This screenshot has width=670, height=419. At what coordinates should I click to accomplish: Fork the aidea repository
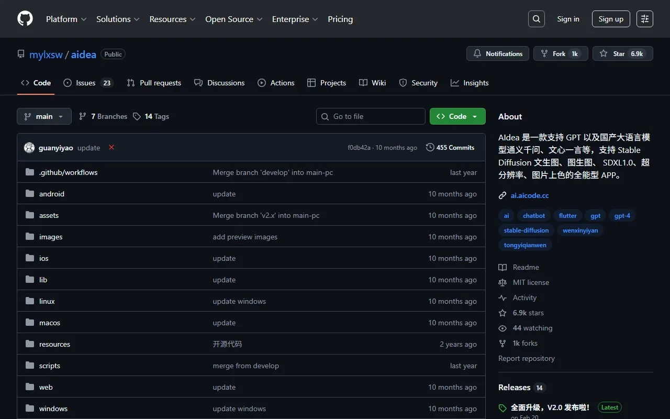(x=560, y=54)
